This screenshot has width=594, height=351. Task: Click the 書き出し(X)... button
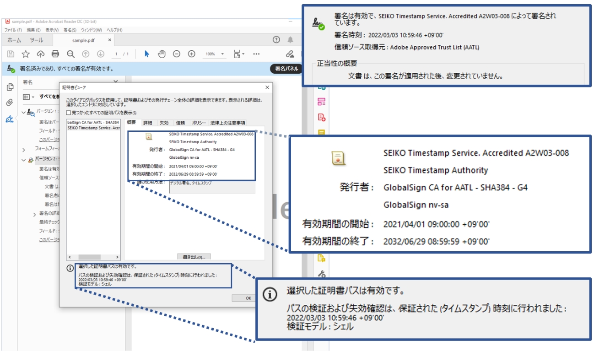(194, 257)
